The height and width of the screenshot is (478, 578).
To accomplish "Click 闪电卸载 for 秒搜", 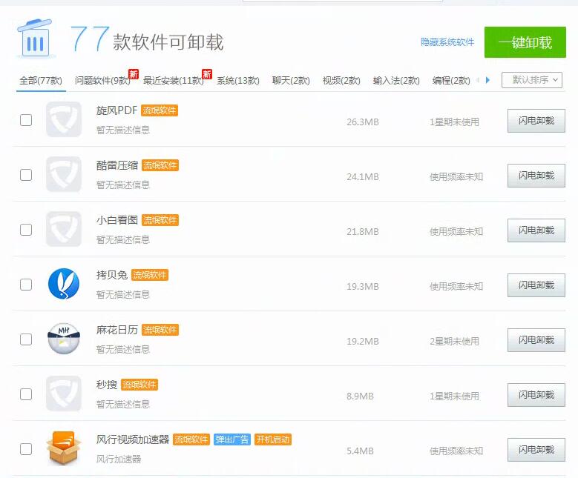I will pos(536,395).
